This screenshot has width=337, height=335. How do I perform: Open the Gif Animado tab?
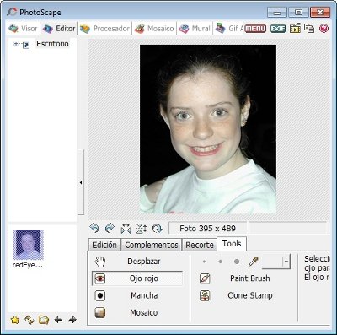(x=229, y=29)
